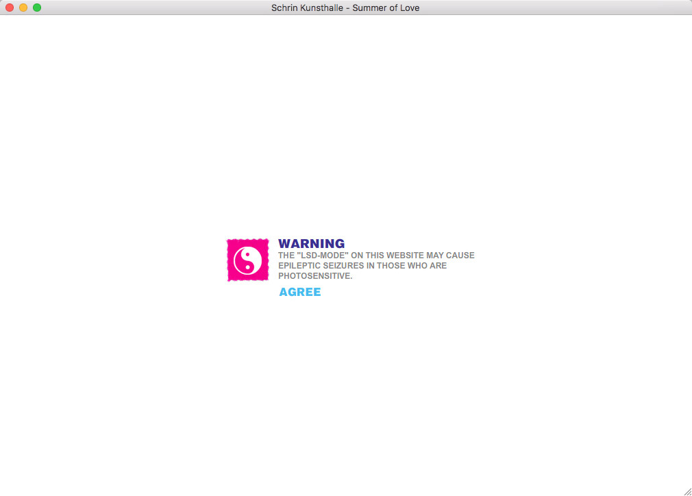The height and width of the screenshot is (496, 692).
Task: Maximize the window with the green button
Action: (x=37, y=8)
